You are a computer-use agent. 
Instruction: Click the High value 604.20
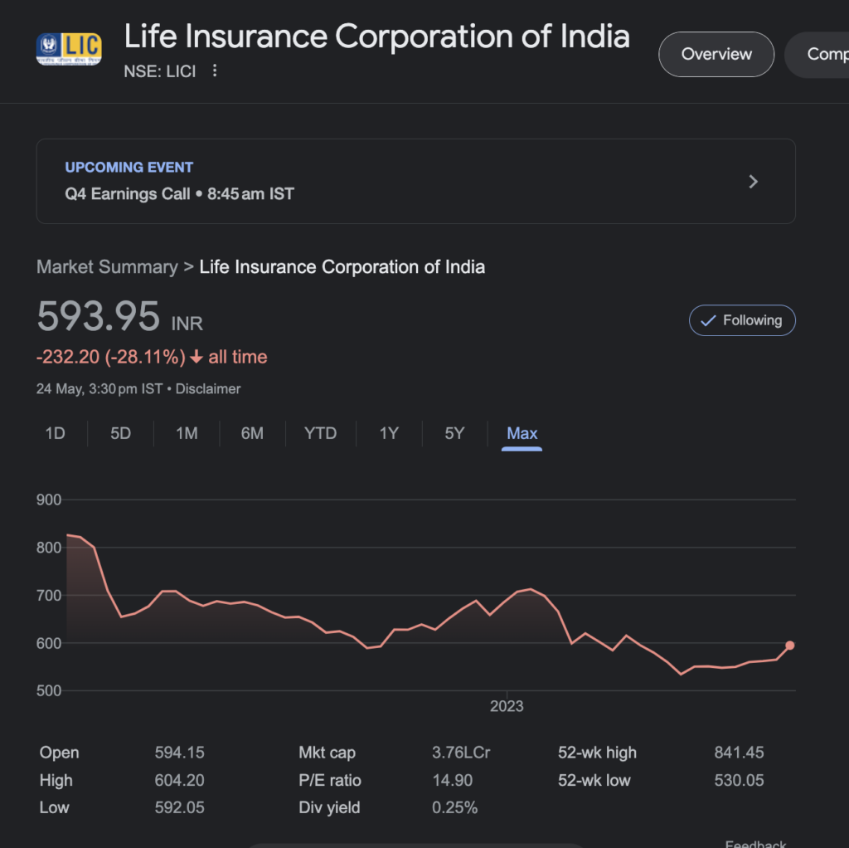(x=180, y=780)
